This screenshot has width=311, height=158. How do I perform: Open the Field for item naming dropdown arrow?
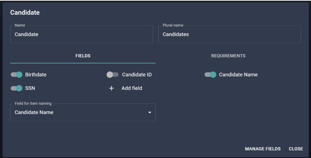click(150, 113)
